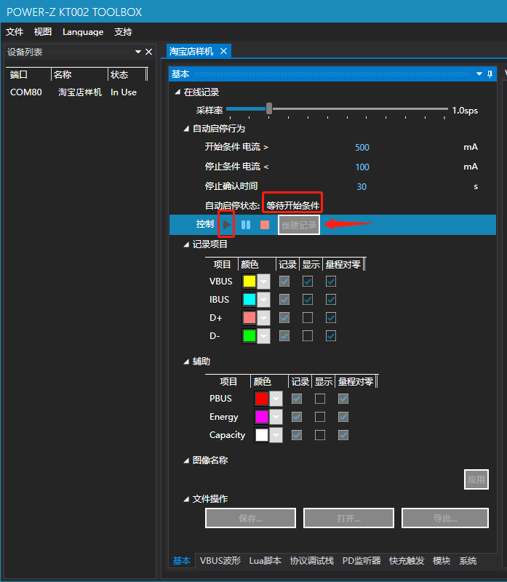Switch to Lua脚本 tab
The width and height of the screenshot is (507, 582).
coord(265,560)
